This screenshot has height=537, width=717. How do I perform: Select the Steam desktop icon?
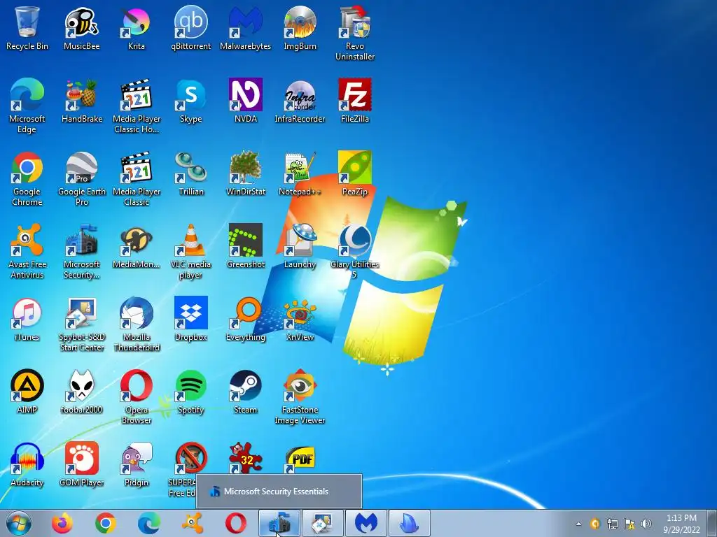246,392
